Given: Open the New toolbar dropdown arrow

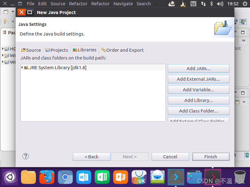Looking at the screenshot, I should 13,12.
